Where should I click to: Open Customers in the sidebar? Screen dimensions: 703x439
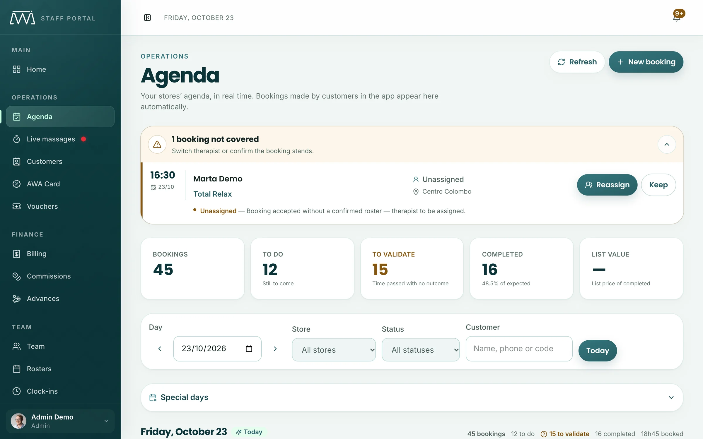click(60, 162)
